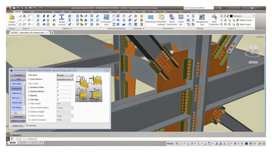Toggle the layer lightbulb on/off icon
272x152 pixels.
221,16
